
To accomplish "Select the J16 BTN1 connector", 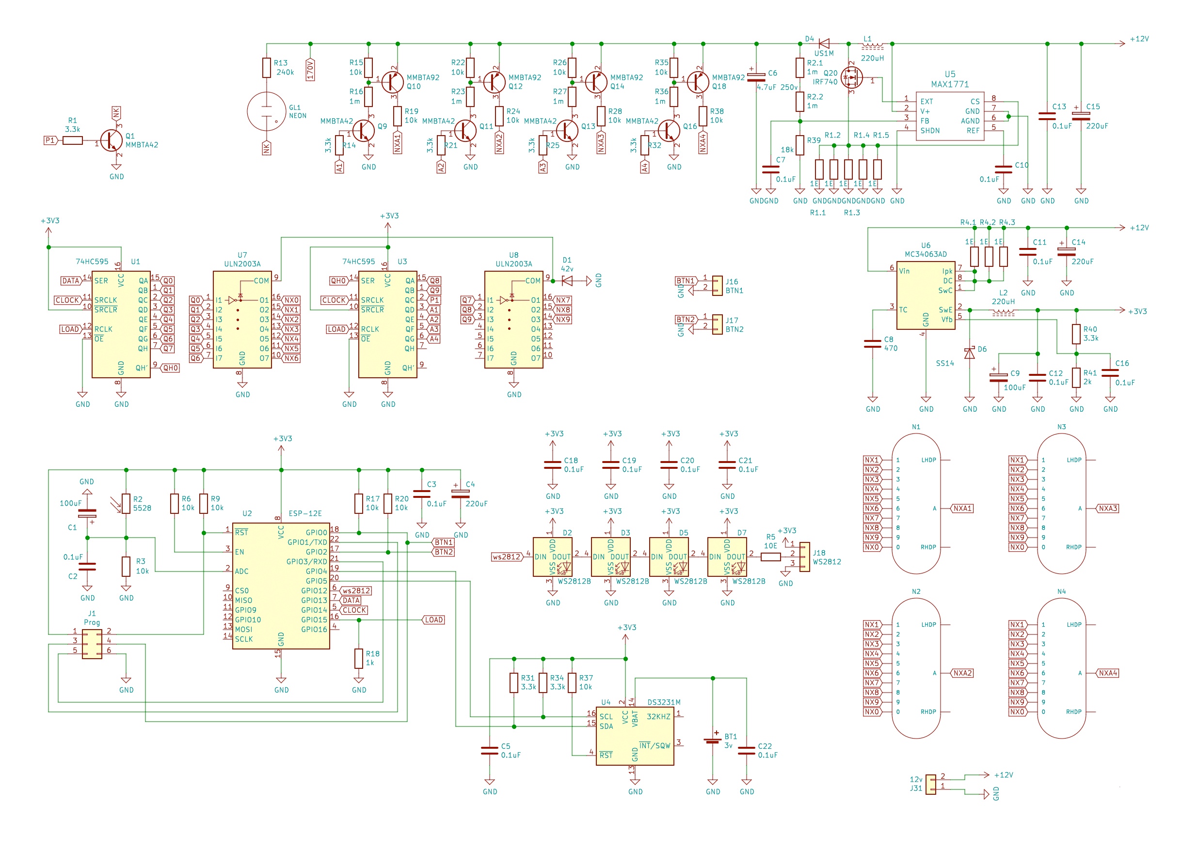I will 717,286.
